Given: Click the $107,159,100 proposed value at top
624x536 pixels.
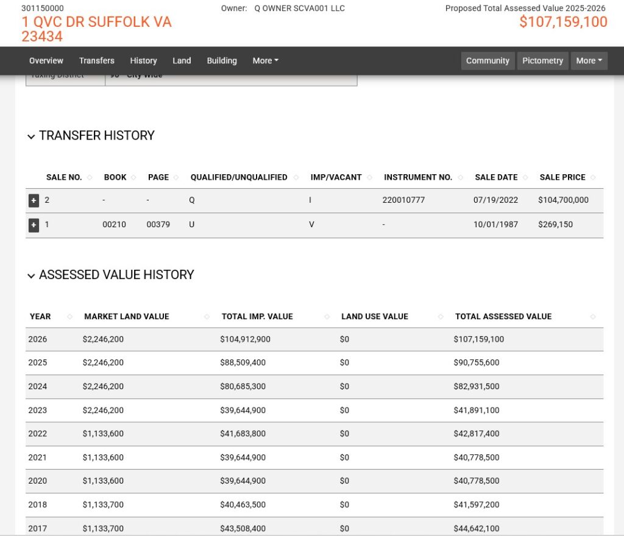Looking at the screenshot, I should pos(563,22).
